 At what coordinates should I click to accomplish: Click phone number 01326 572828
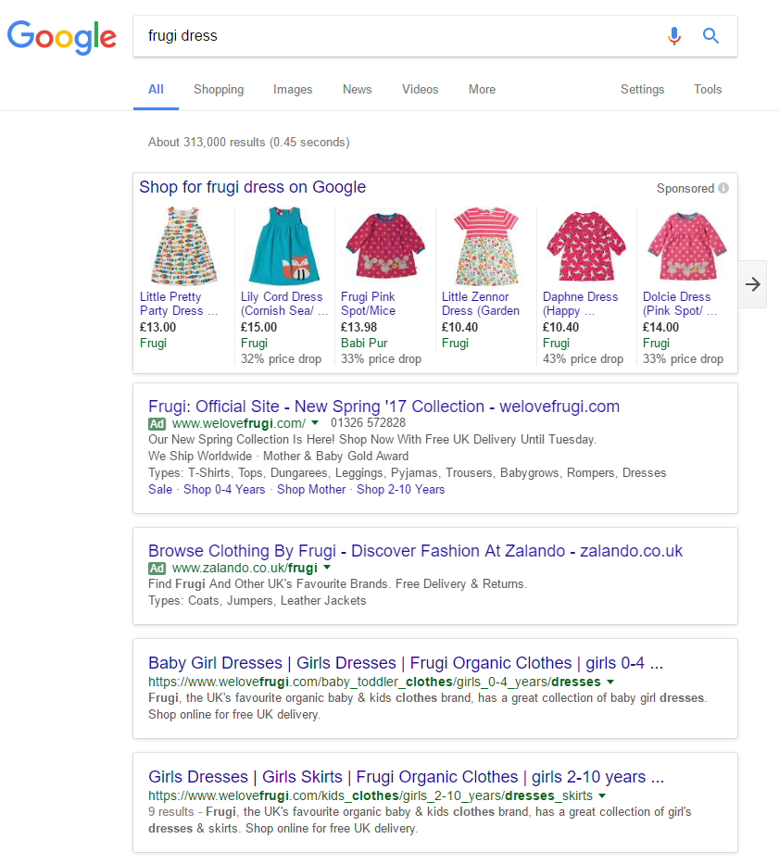pyautogui.click(x=369, y=422)
